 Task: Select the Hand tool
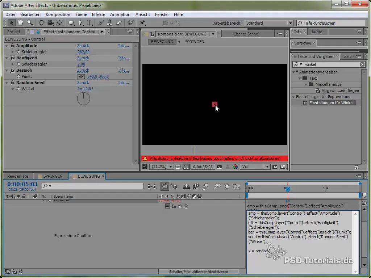coord(20,23)
